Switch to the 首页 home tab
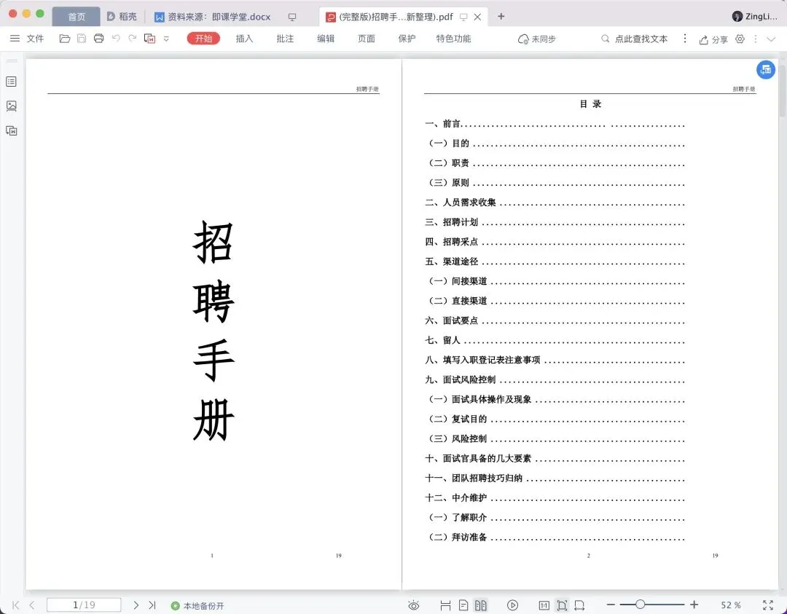Viewport: 787px width, 614px height. click(77, 17)
